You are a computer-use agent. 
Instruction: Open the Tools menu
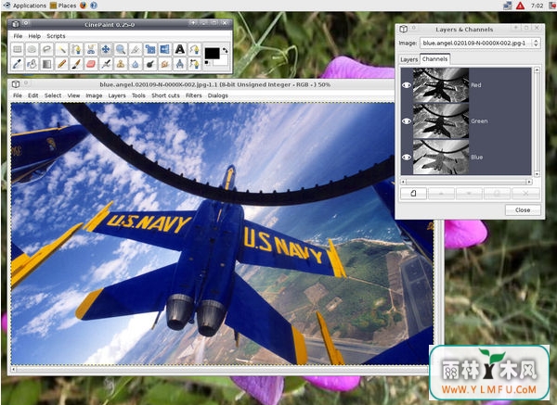tap(138, 95)
